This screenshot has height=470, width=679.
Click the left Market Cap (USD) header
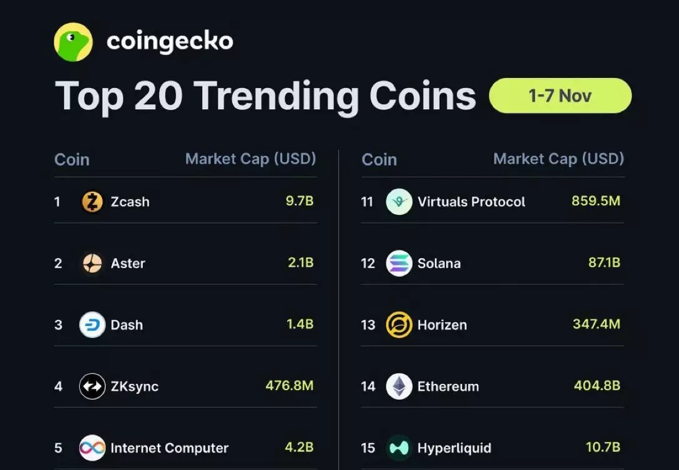[x=250, y=159]
